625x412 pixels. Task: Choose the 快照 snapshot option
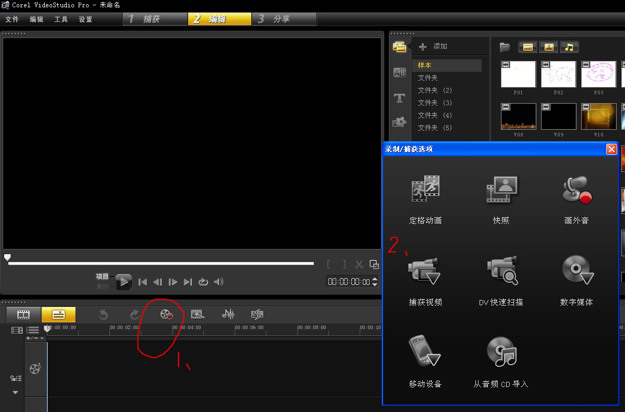[501, 200]
